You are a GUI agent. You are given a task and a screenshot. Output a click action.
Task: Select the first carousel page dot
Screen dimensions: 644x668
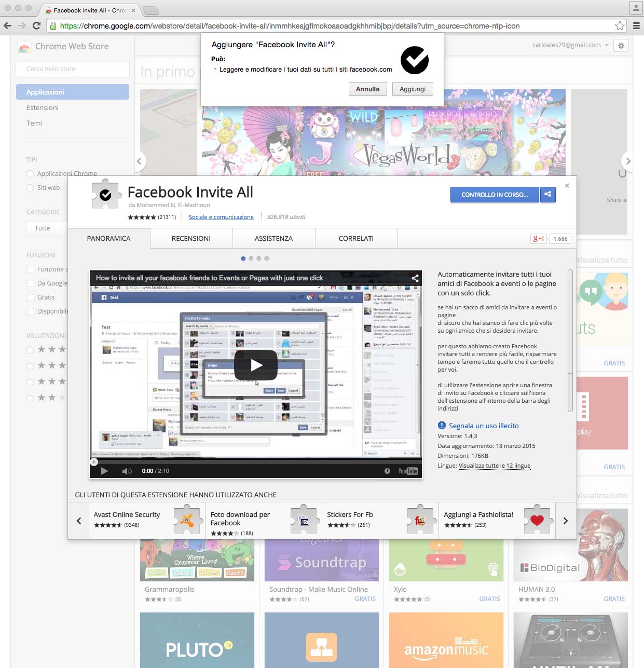point(243,258)
